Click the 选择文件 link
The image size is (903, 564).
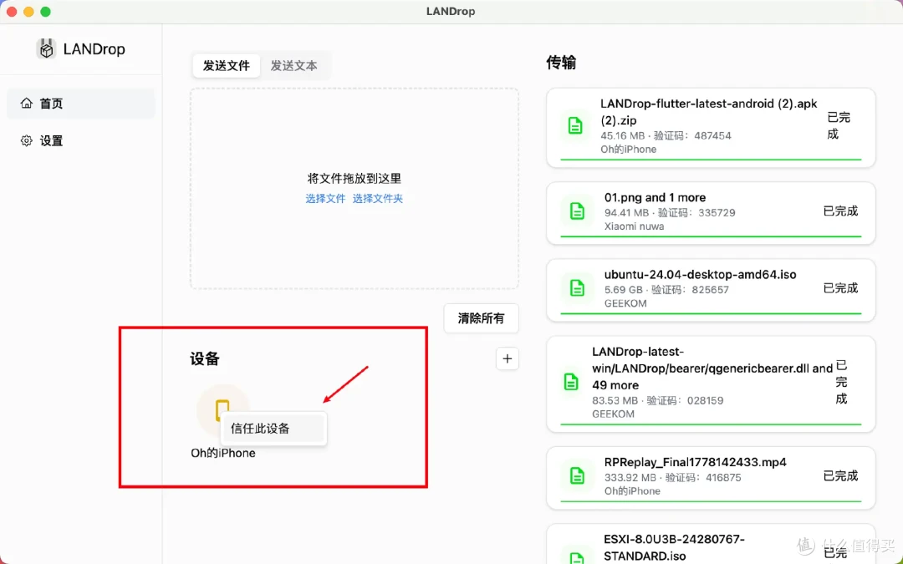coord(325,199)
